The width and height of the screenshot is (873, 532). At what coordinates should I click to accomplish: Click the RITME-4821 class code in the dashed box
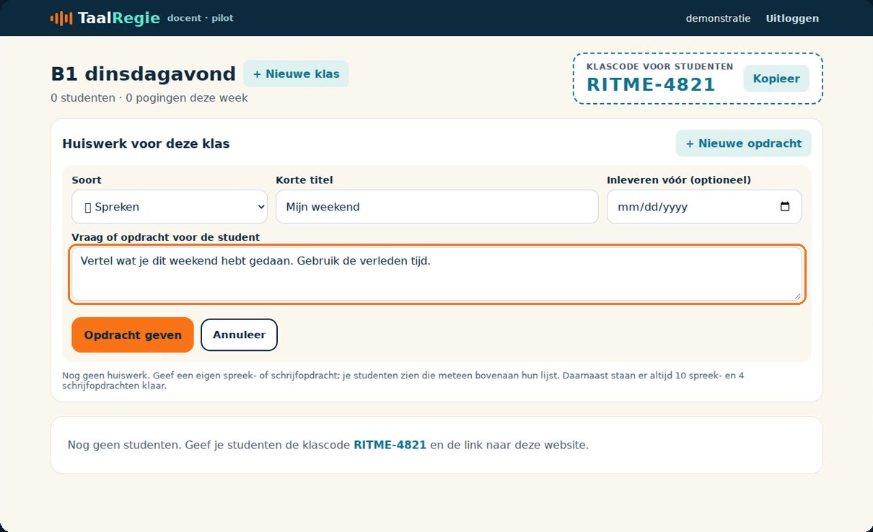tap(651, 84)
